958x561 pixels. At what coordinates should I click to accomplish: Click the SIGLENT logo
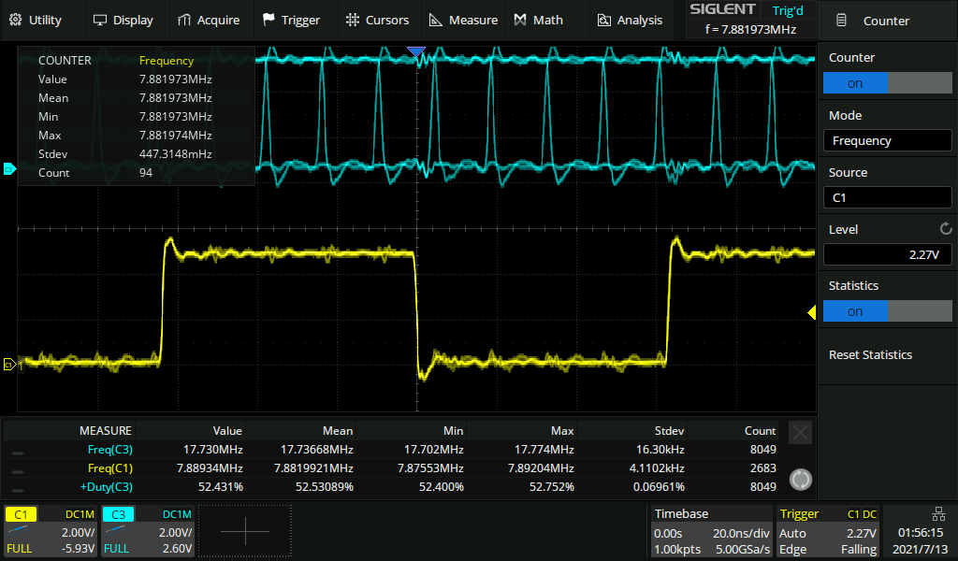pos(722,9)
